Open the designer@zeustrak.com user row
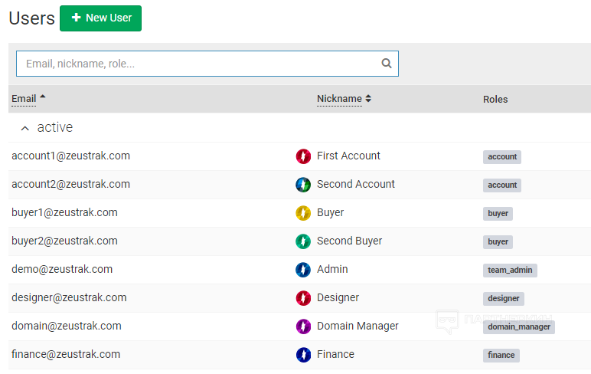Viewport: 591px width, 374px height. click(69, 297)
